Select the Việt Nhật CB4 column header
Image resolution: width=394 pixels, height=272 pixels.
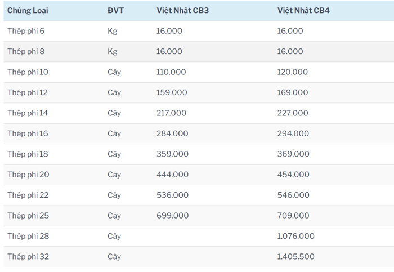click(x=303, y=11)
